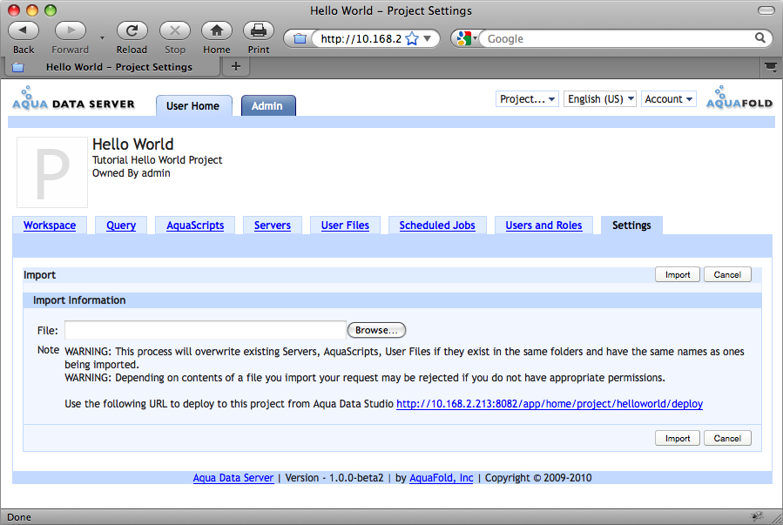The width and height of the screenshot is (783, 525).
Task: Focus the File path input field
Action: click(206, 330)
